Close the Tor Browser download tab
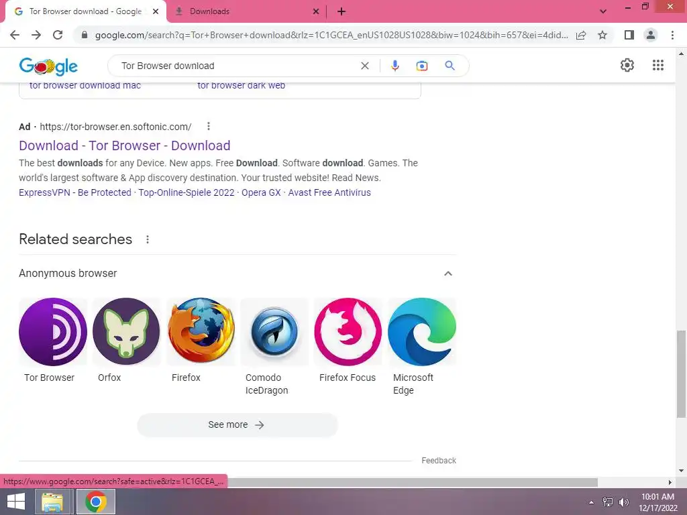687x515 pixels. (x=156, y=12)
